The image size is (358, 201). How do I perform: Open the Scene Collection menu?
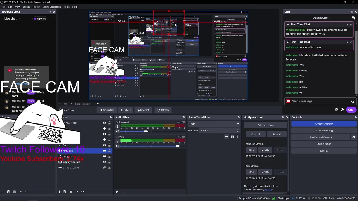point(51,7)
